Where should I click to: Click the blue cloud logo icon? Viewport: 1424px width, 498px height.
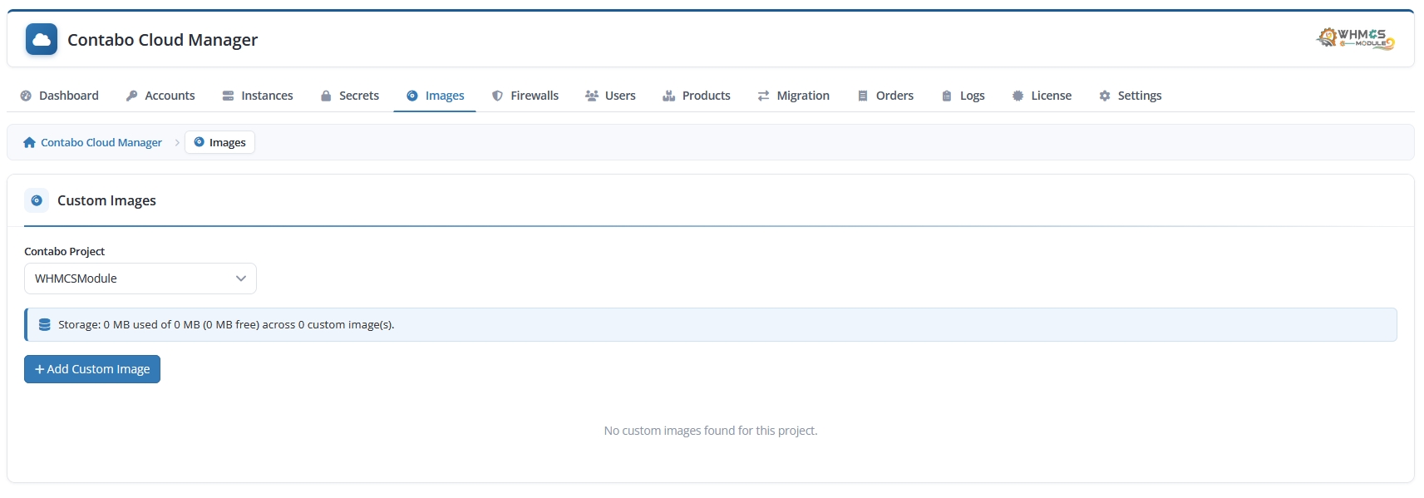tap(42, 39)
